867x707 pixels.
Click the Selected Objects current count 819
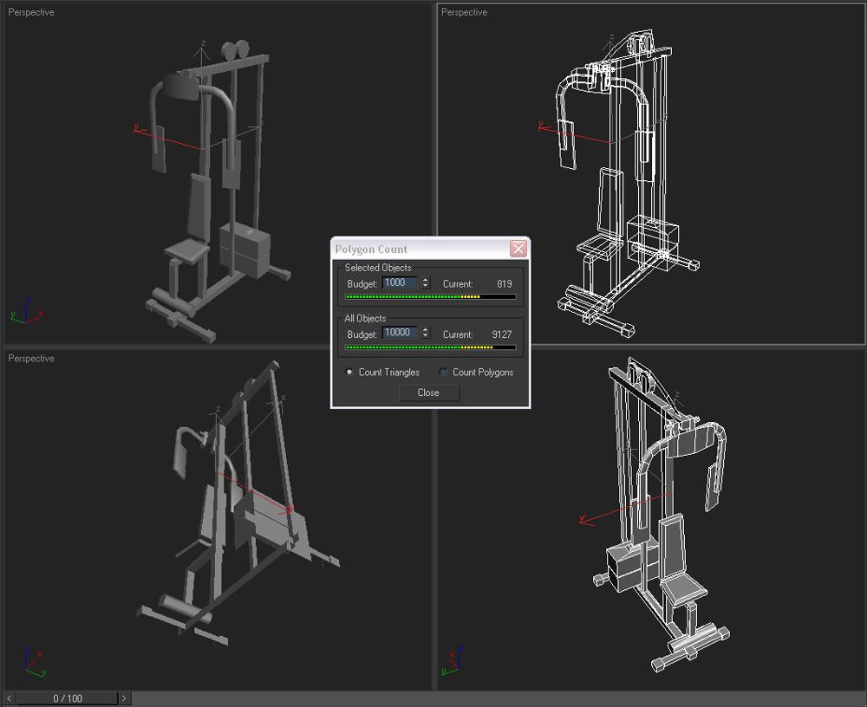(505, 284)
